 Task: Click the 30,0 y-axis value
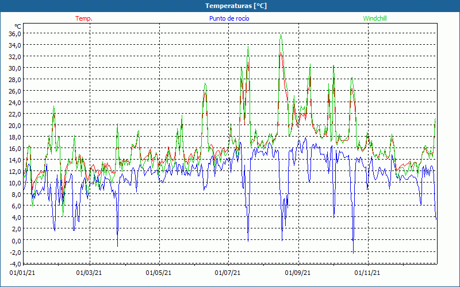point(15,68)
